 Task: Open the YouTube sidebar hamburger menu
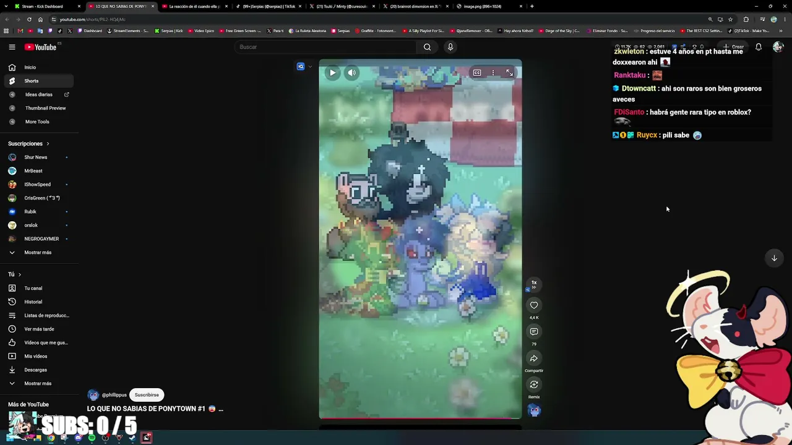click(x=12, y=47)
